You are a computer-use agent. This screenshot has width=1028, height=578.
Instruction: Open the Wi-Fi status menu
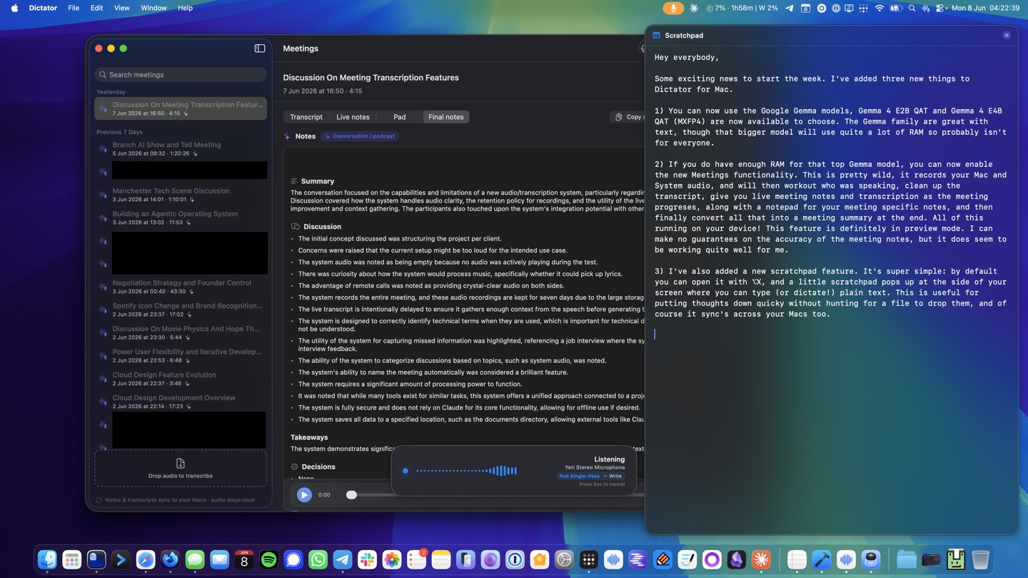click(x=880, y=8)
